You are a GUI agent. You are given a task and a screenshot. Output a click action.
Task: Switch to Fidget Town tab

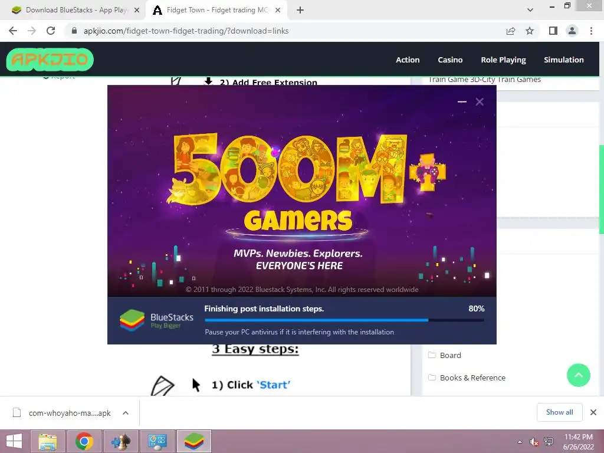point(216,10)
